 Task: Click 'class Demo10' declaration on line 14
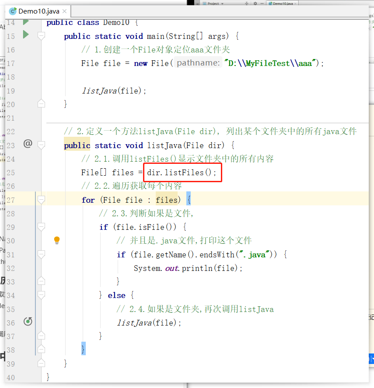point(103,23)
